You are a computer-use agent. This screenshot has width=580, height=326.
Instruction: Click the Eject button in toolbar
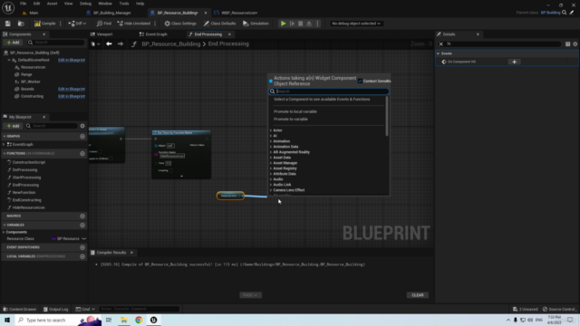coord(309,24)
